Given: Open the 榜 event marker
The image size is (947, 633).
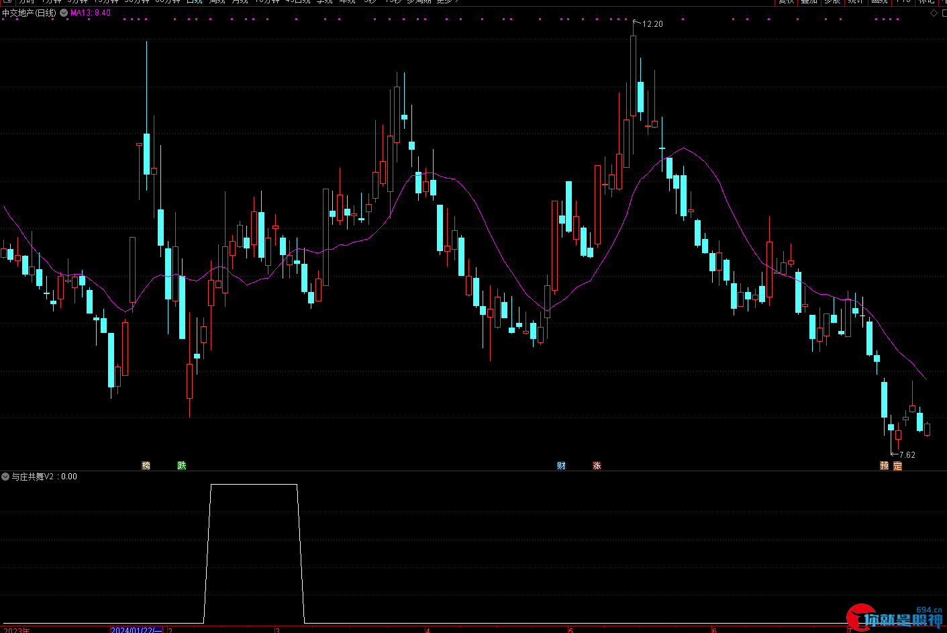Looking at the screenshot, I should click(x=146, y=465).
